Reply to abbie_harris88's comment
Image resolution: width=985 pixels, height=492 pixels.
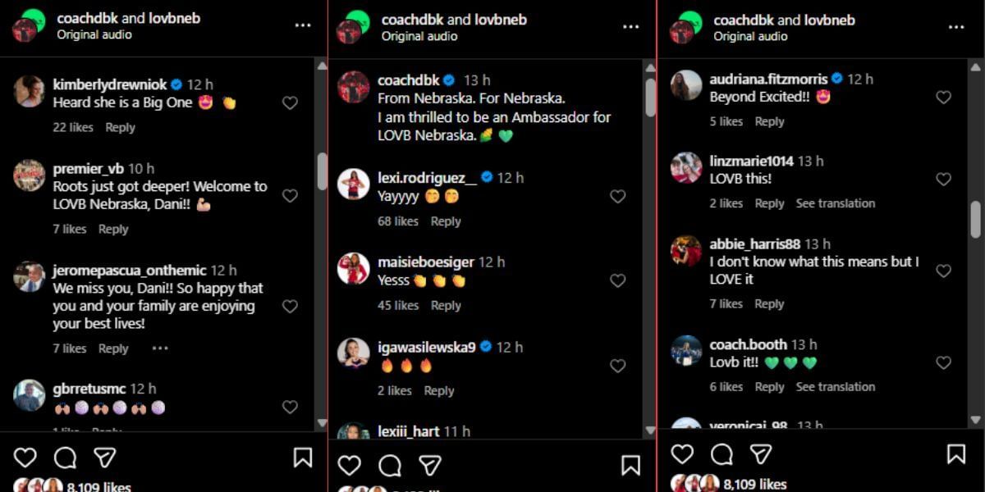tap(769, 303)
